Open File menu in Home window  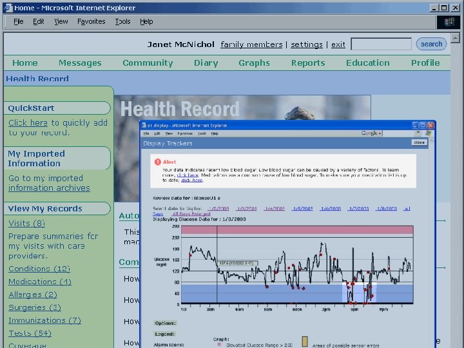coord(18,22)
